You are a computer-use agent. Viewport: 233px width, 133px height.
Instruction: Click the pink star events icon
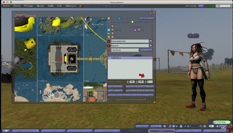click(135, 30)
